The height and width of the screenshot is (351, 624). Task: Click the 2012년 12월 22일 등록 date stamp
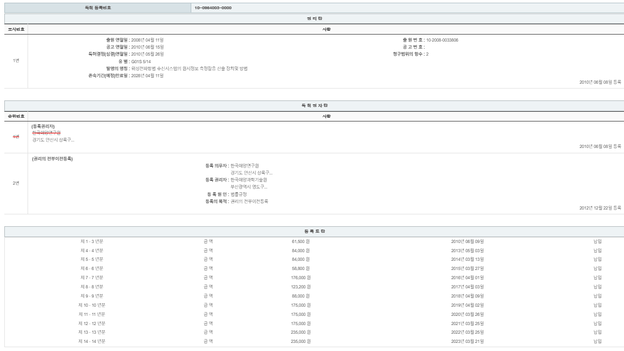[600, 208]
